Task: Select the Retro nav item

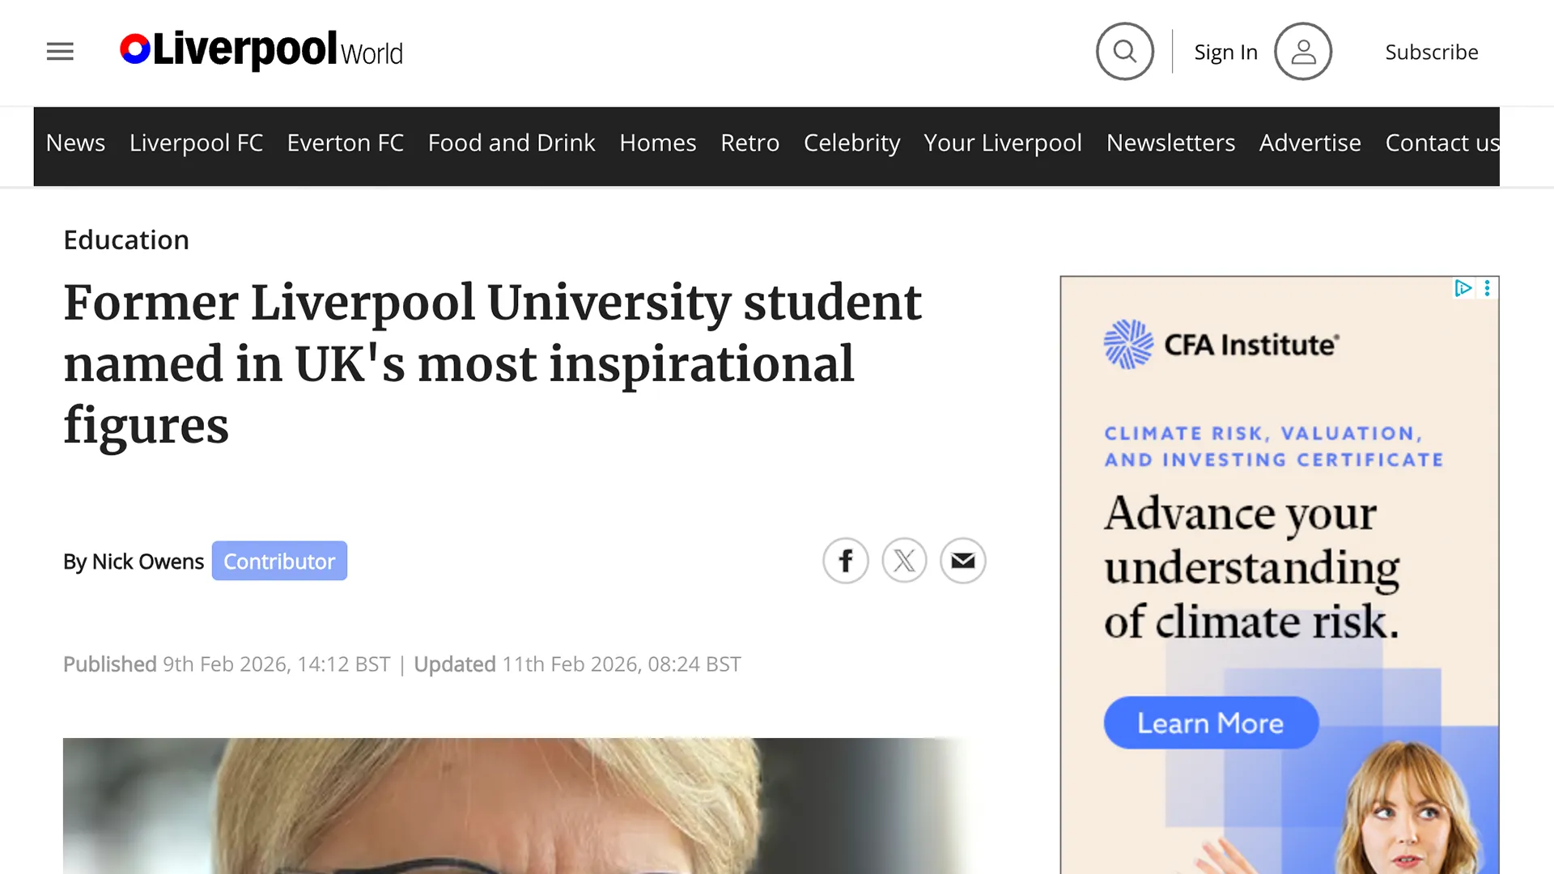Action: point(750,143)
